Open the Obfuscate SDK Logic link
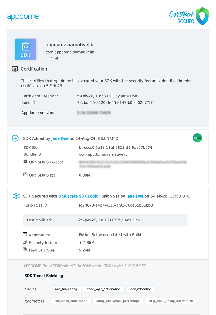Screen dimensions: 216x315 [x=78, y=196]
